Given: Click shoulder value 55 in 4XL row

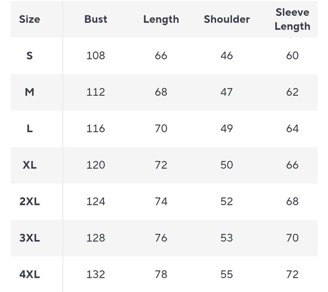Looking at the screenshot, I should pyautogui.click(x=227, y=274).
